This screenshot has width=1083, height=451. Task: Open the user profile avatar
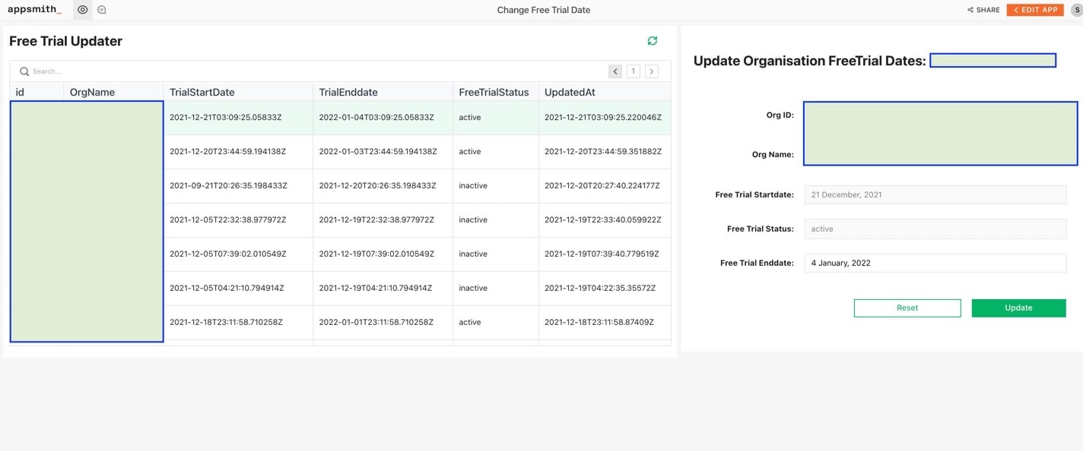click(1076, 10)
